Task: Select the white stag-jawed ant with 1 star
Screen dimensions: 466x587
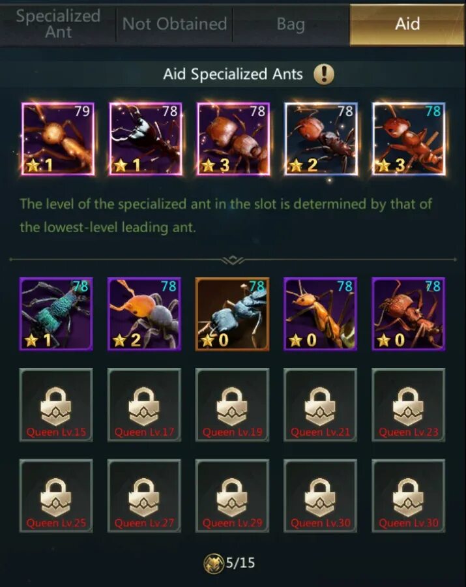Action: 146,139
